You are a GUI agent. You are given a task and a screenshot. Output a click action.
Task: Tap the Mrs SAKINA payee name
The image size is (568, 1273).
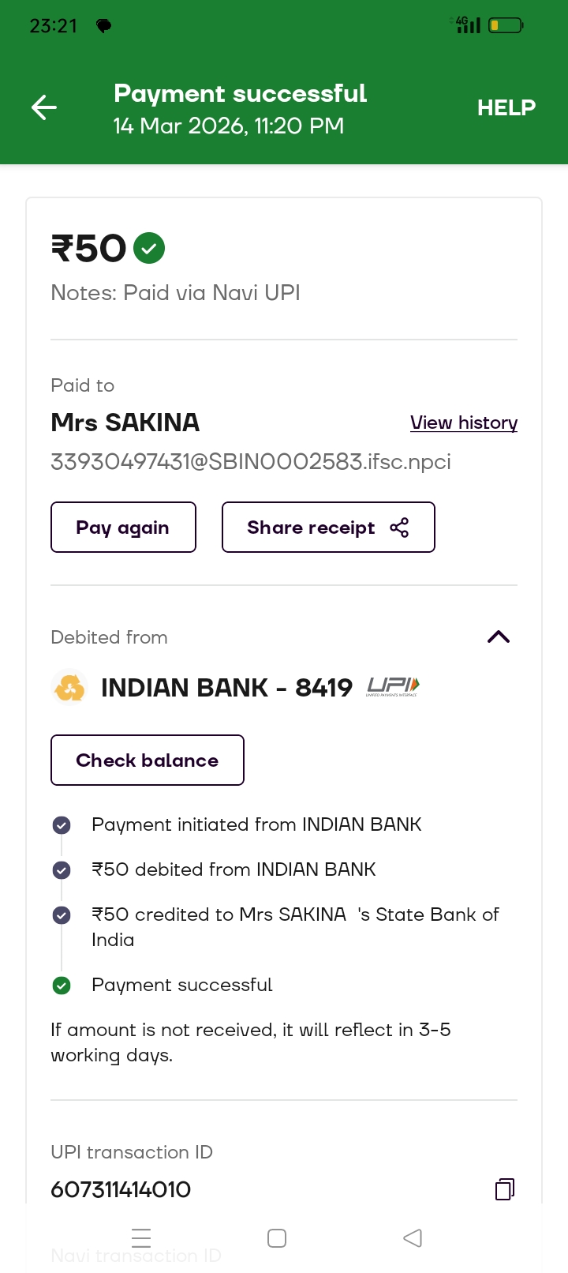click(125, 422)
